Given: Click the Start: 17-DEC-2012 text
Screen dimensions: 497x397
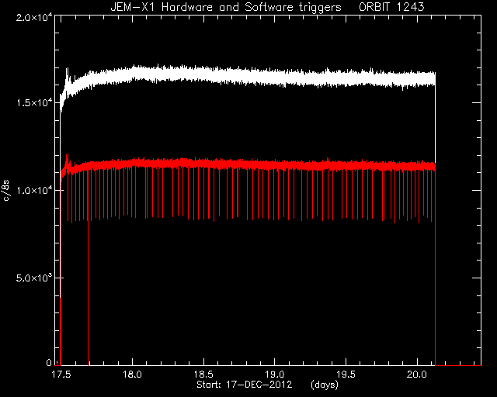Looking at the screenshot, I should (x=244, y=385).
